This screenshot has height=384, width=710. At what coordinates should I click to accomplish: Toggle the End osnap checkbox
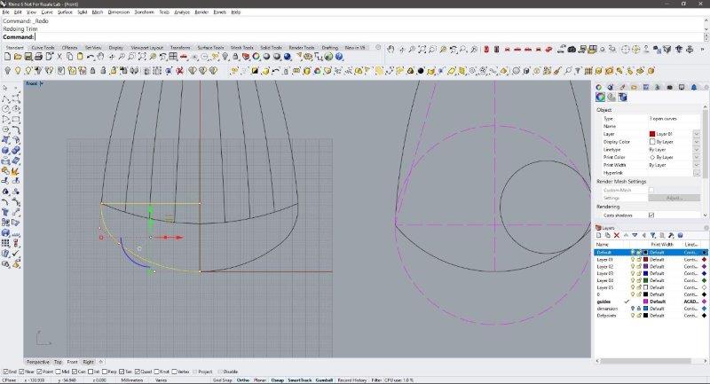pyautogui.click(x=5, y=372)
